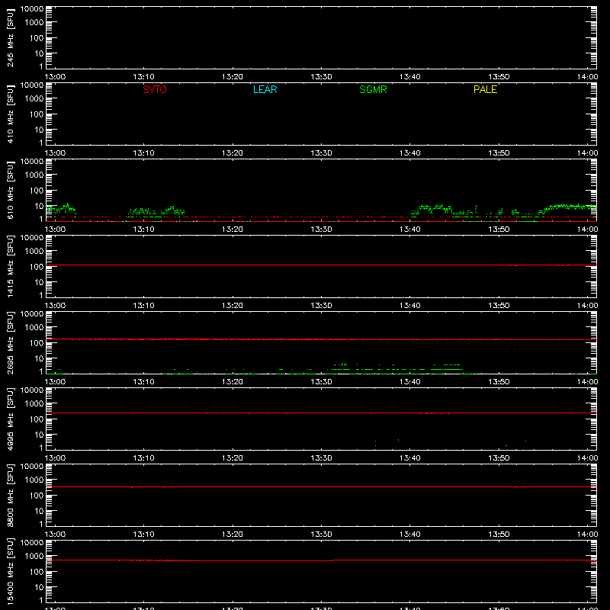
Task: Click the 100 tick on 2695 MHz axis
Action: [x=37, y=343]
